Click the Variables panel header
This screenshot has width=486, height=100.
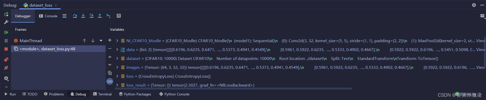pyautogui.click(x=117, y=29)
